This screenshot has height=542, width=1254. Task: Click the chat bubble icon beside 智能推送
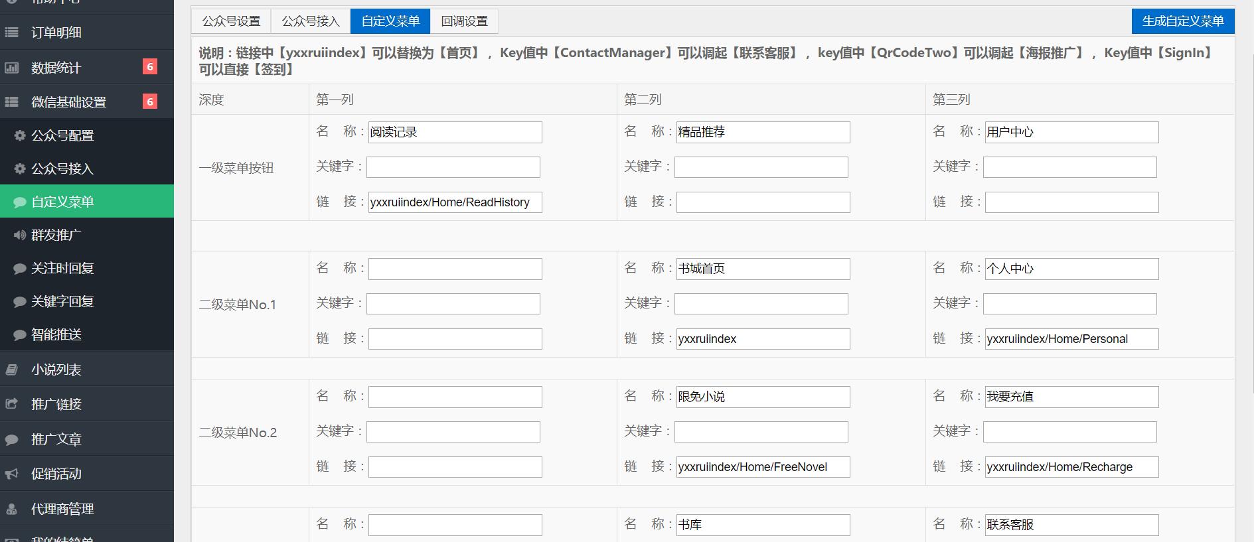coord(20,334)
